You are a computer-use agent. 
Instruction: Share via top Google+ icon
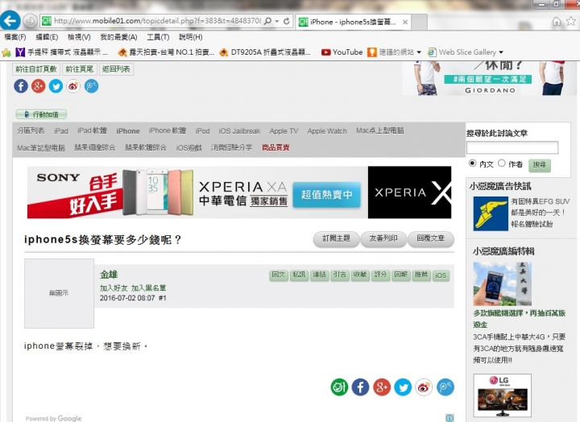coord(38,86)
